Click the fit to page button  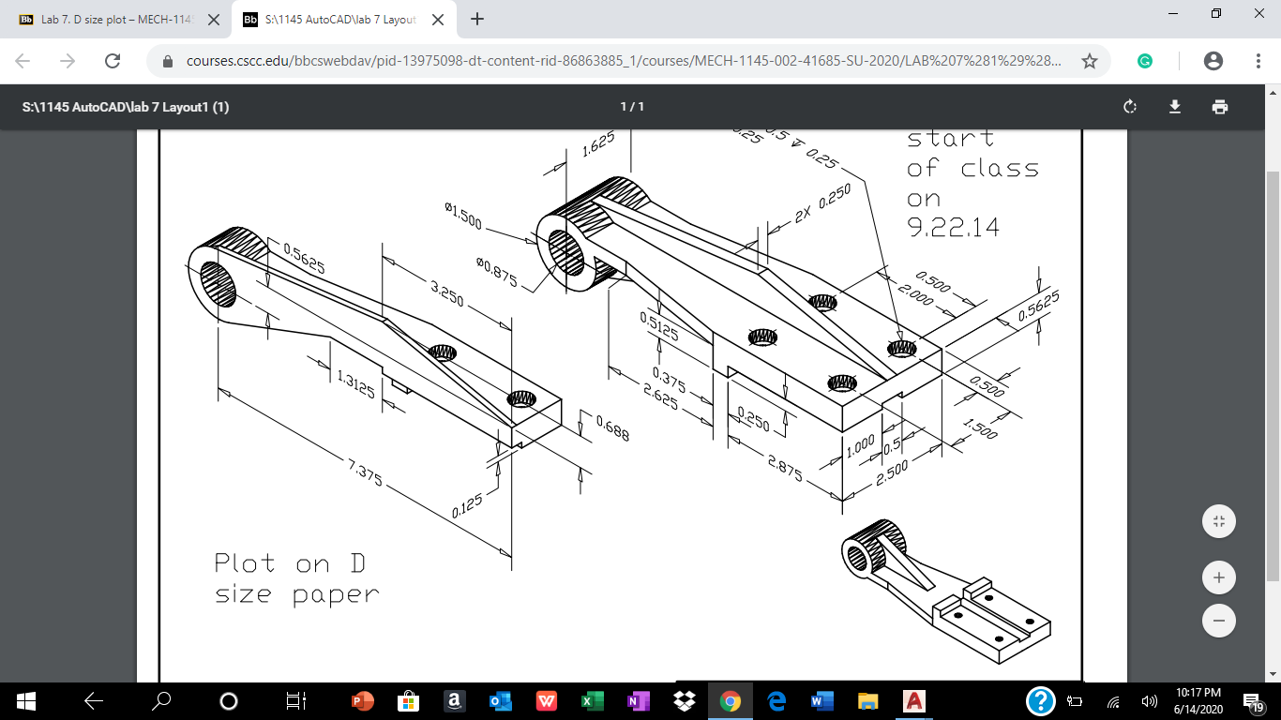(1219, 521)
